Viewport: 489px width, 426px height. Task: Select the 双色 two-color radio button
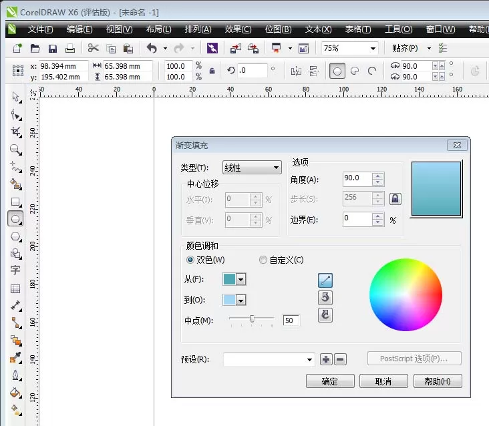(190, 260)
